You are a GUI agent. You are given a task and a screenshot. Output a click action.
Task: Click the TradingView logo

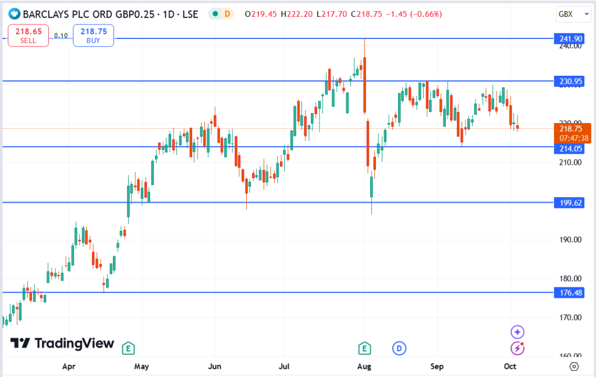coord(62,344)
